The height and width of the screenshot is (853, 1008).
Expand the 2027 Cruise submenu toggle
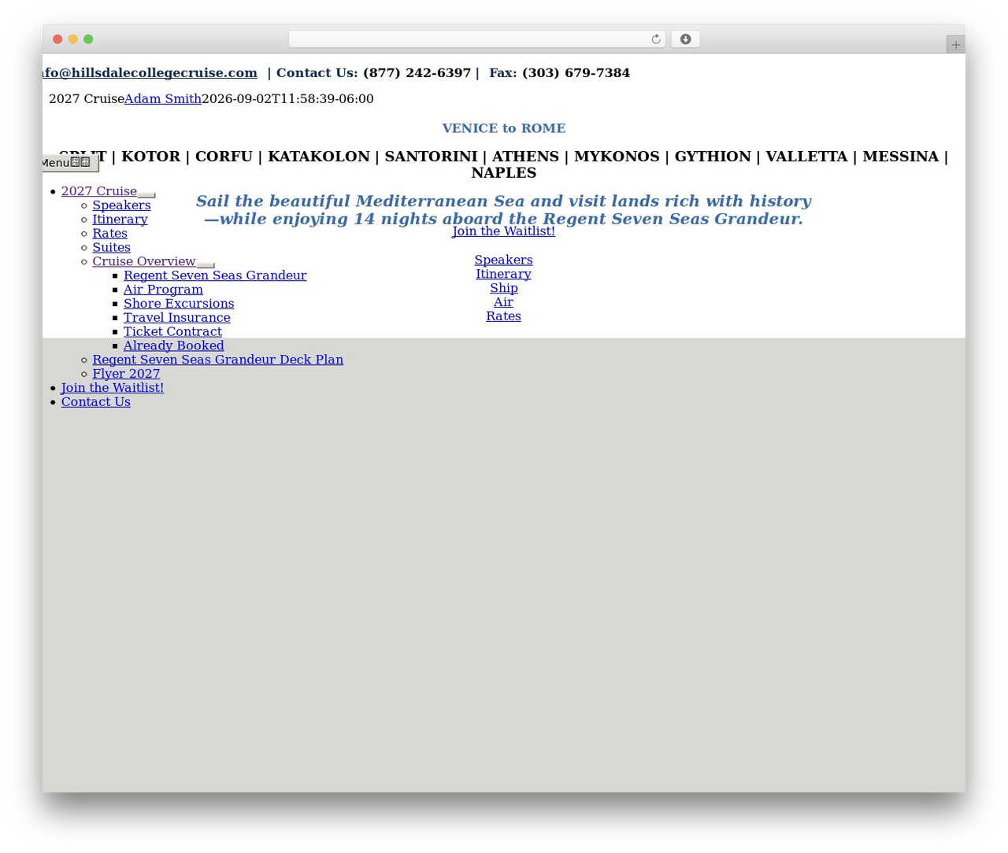click(146, 194)
